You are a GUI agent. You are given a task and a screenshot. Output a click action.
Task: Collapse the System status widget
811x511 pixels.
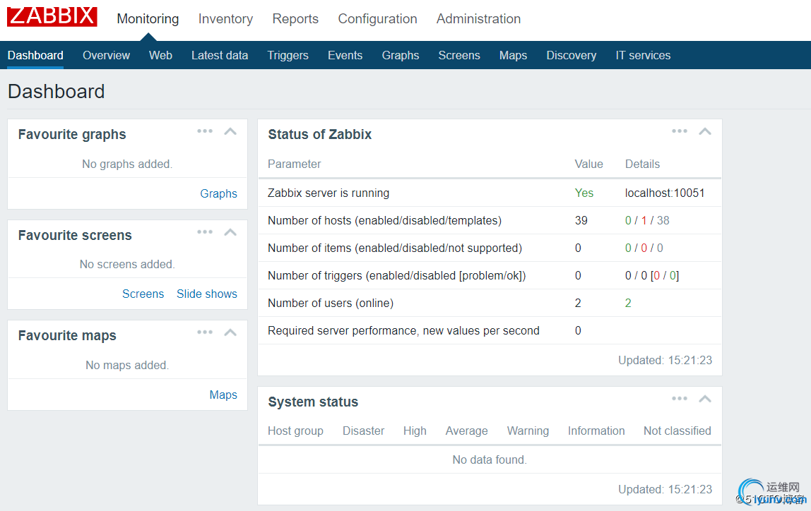(x=705, y=398)
